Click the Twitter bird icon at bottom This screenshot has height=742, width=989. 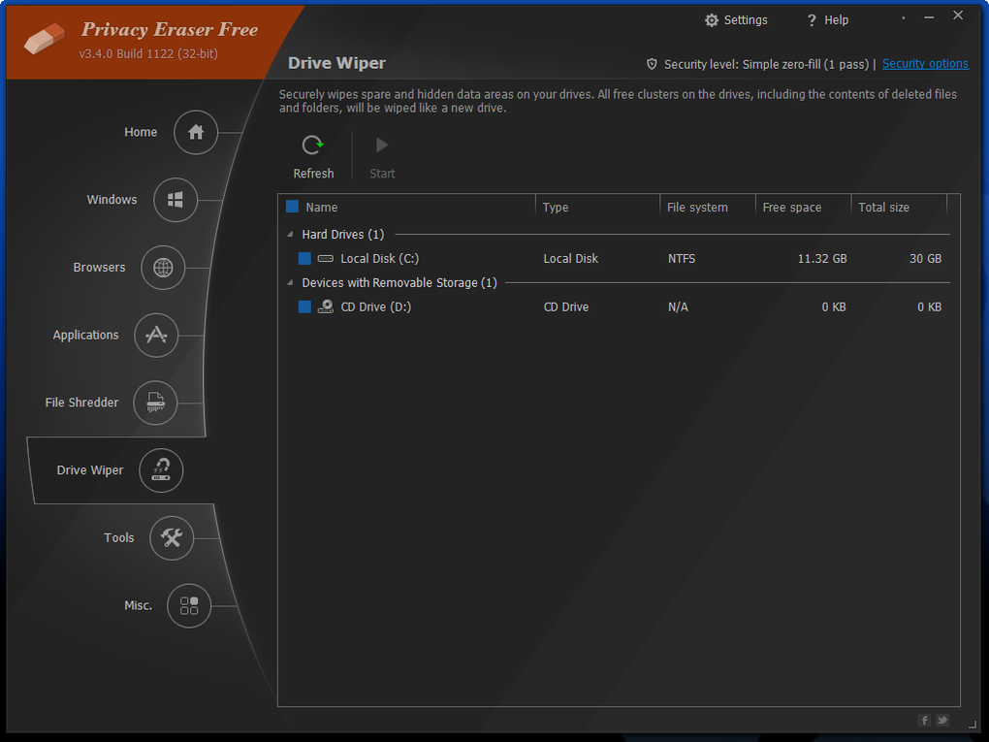click(942, 720)
